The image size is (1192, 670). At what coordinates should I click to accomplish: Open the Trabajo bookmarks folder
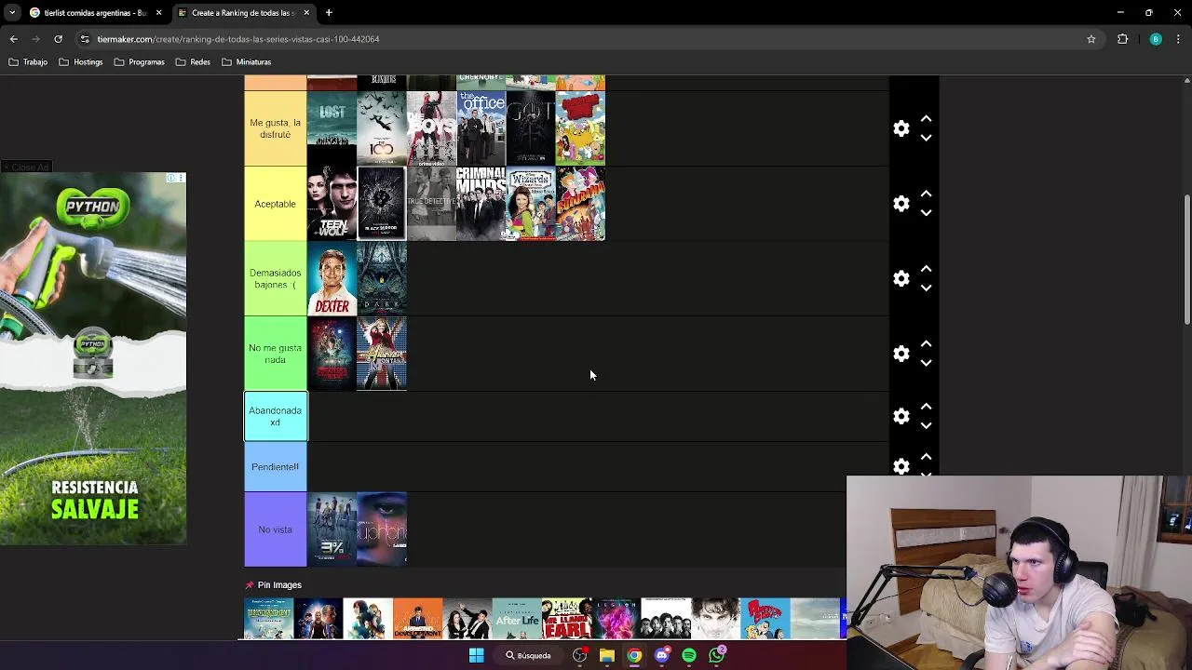pos(28,62)
